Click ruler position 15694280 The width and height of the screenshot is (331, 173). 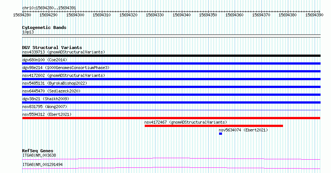tap(22, 15)
